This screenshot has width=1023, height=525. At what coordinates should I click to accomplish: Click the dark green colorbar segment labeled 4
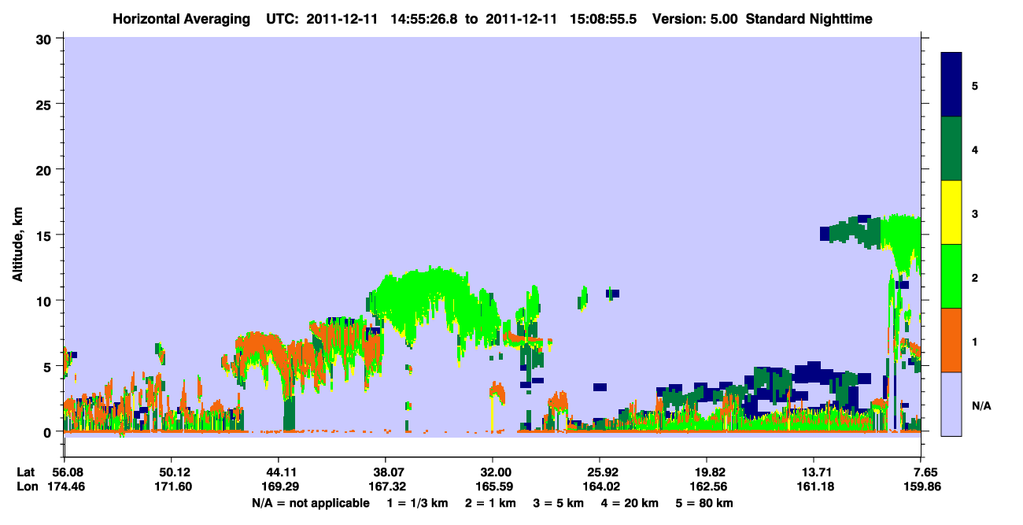tap(951, 149)
